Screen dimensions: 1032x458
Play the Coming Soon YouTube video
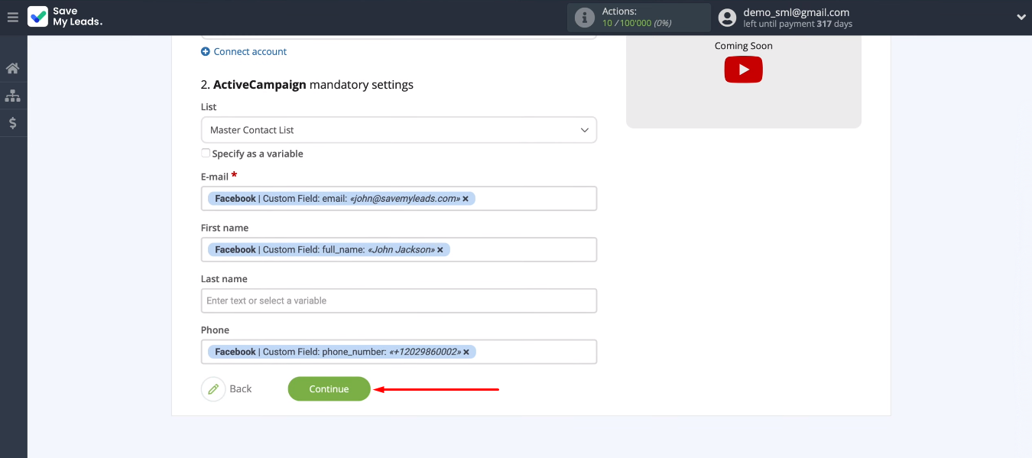pos(743,70)
